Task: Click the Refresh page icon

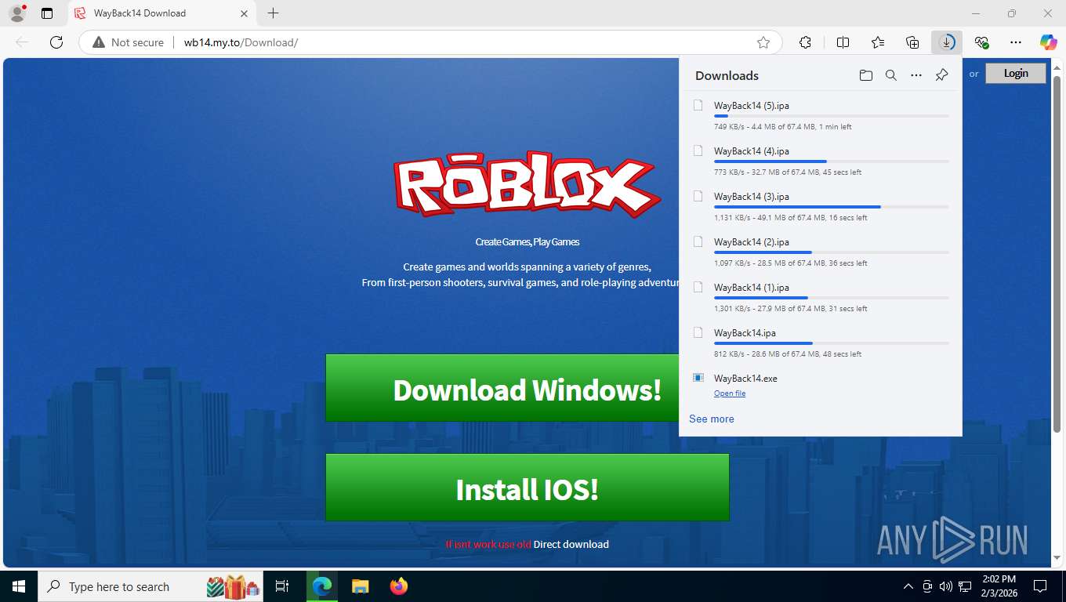Action: point(56,42)
